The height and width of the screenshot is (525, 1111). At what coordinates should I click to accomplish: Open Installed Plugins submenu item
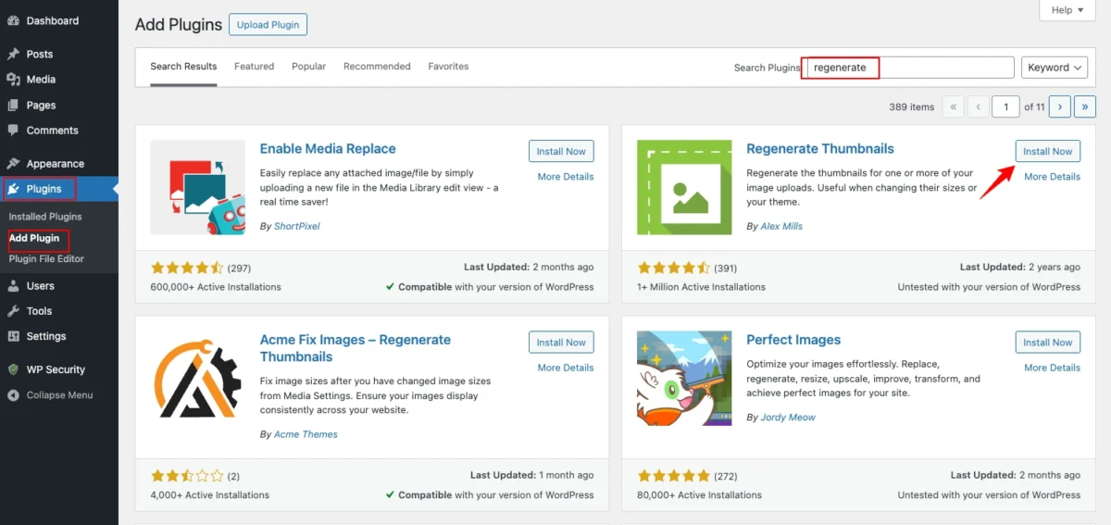tap(45, 217)
